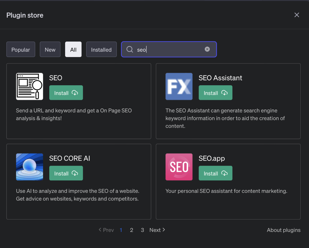Viewport: 309px width, 248px height.
Task: Go to results page 1
Action: (121, 230)
